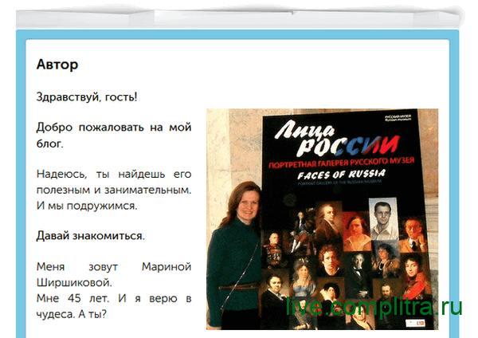Image resolution: width=478 pixels, height=338 pixels.
Task: Click the text 'Добро пожаловать на мой блог.'
Action: [x=114, y=135]
